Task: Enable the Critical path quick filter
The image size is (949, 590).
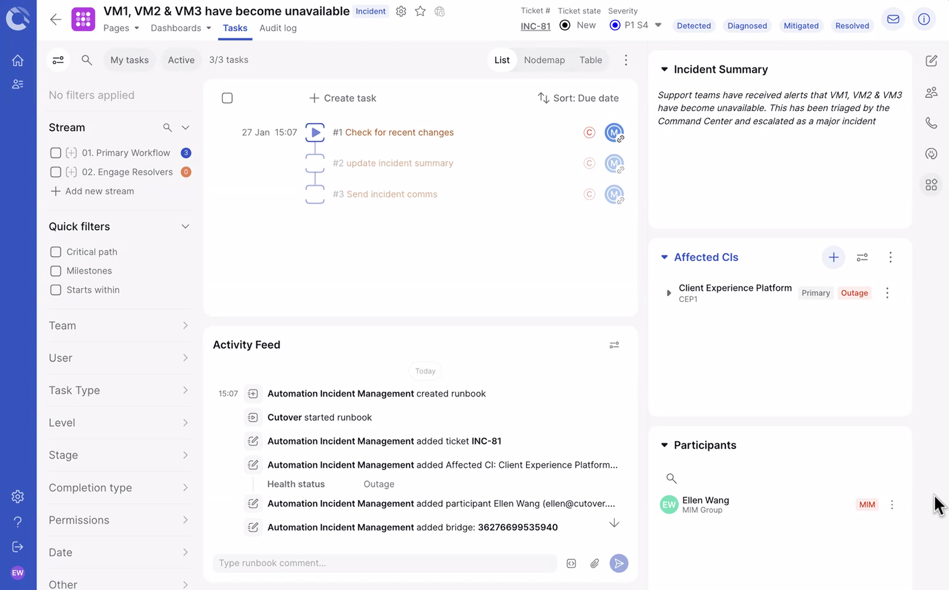Action: (x=55, y=252)
